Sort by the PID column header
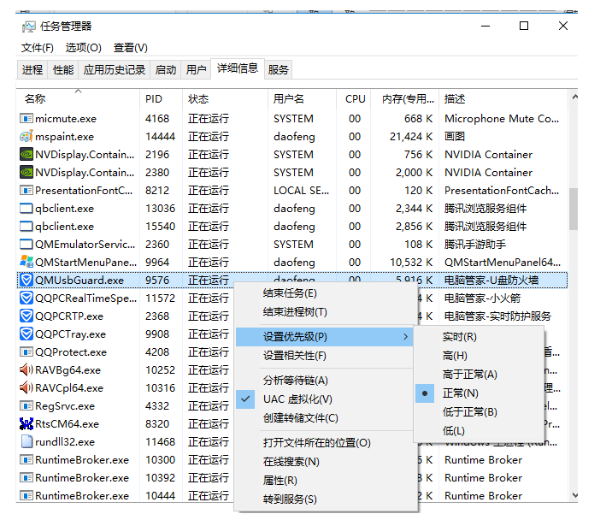This screenshot has width=612, height=514. click(x=161, y=99)
